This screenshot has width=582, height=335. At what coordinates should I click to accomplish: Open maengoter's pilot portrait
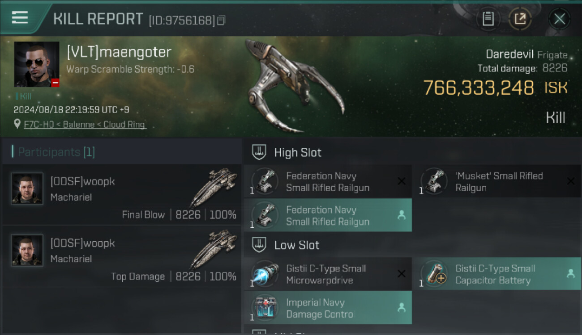pyautogui.click(x=37, y=64)
